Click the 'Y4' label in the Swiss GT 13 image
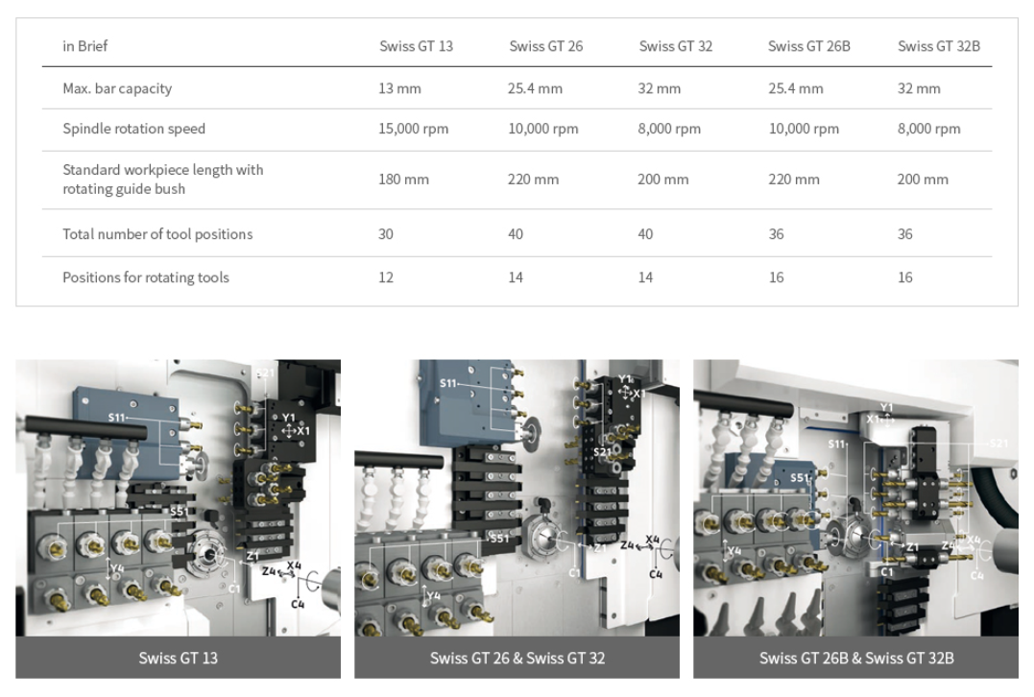 [x=117, y=567]
